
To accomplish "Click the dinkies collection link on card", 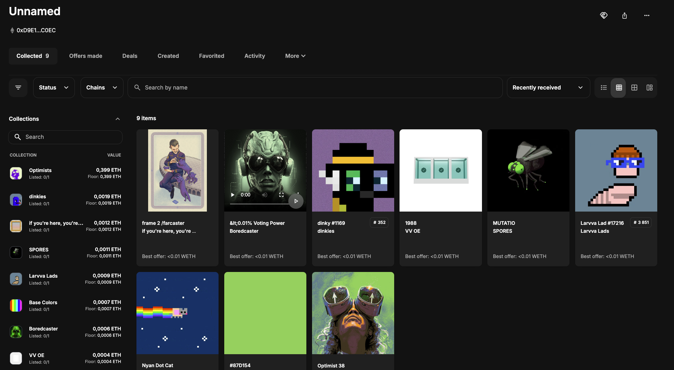I will pos(326,231).
